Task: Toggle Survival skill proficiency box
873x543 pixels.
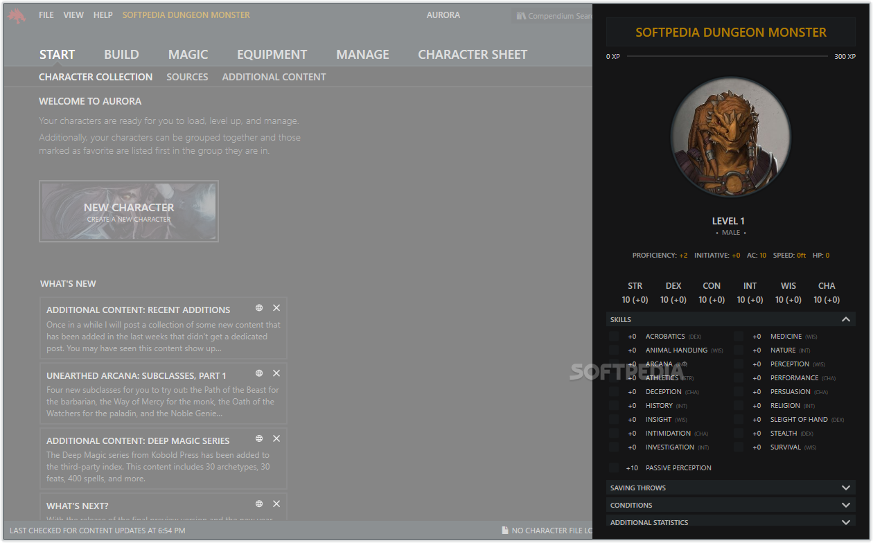Action: [x=739, y=447]
